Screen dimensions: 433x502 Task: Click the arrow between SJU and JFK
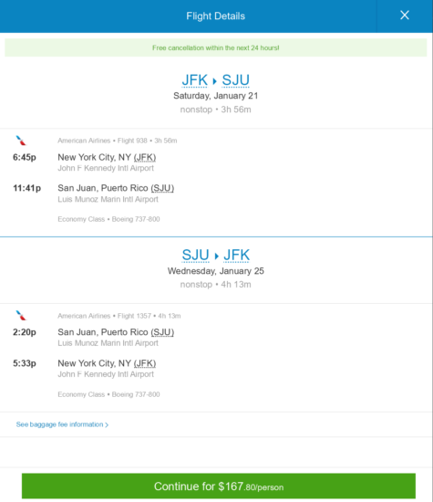coord(217,256)
